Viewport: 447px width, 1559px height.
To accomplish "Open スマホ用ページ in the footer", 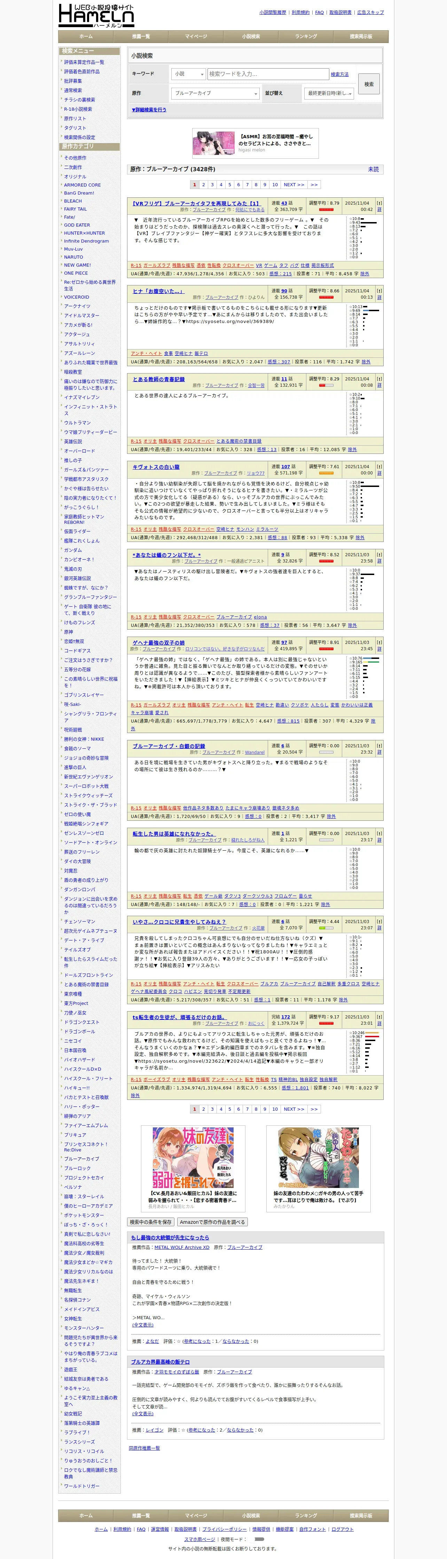I will 199,1539.
